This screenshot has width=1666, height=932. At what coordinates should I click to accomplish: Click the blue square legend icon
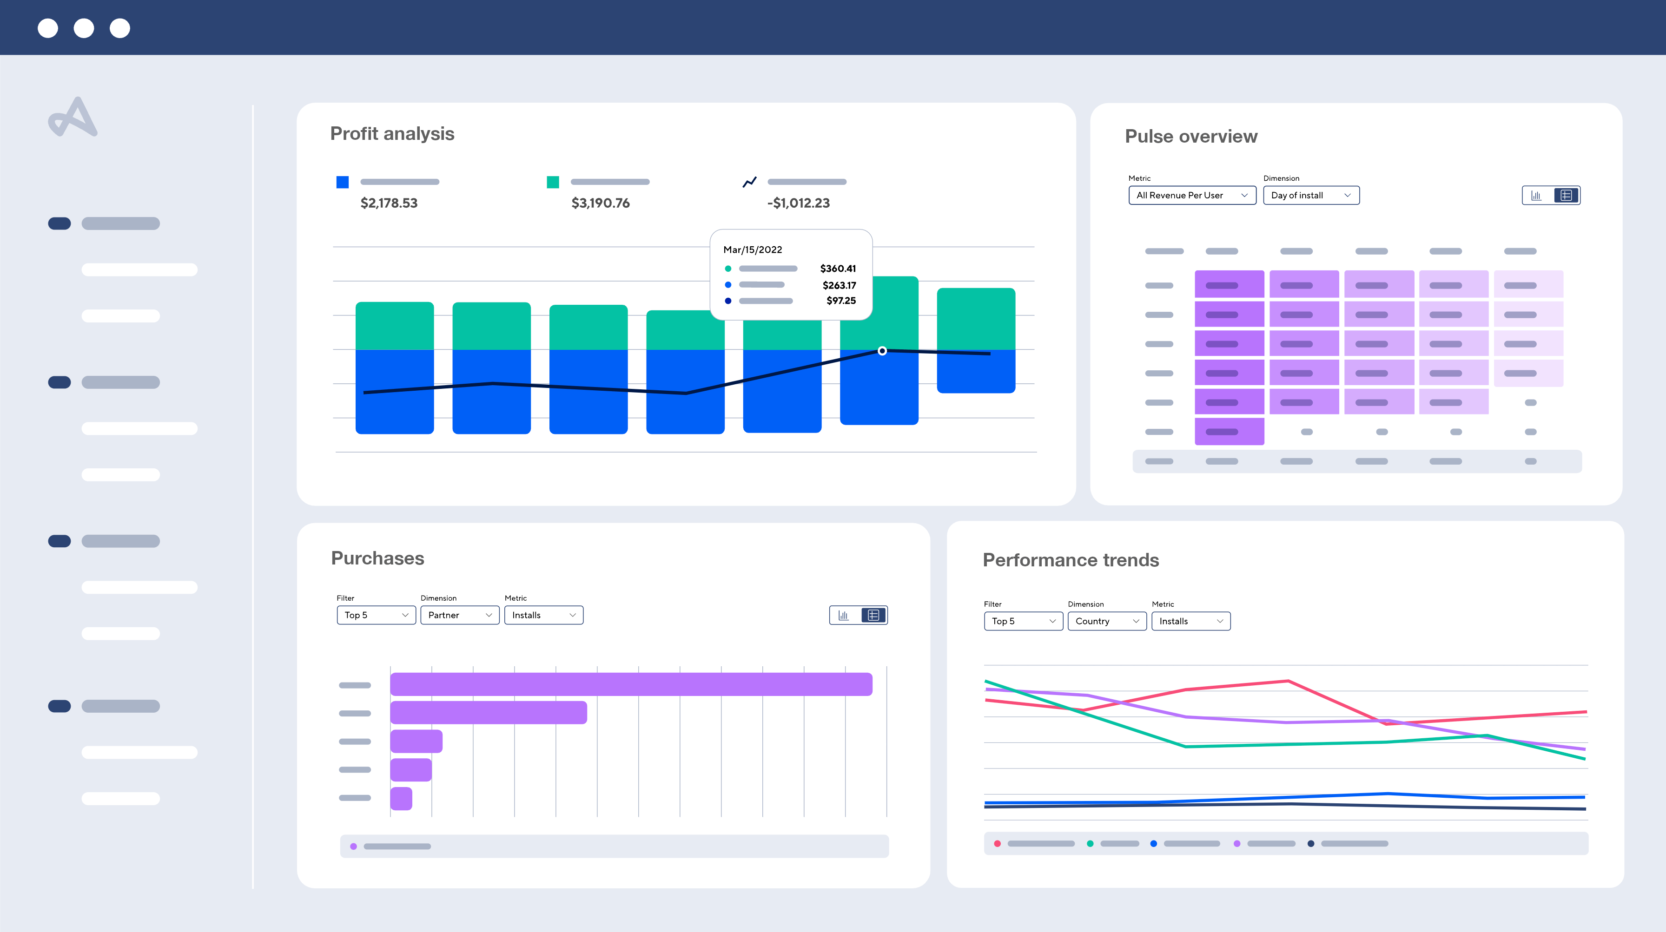click(x=343, y=182)
